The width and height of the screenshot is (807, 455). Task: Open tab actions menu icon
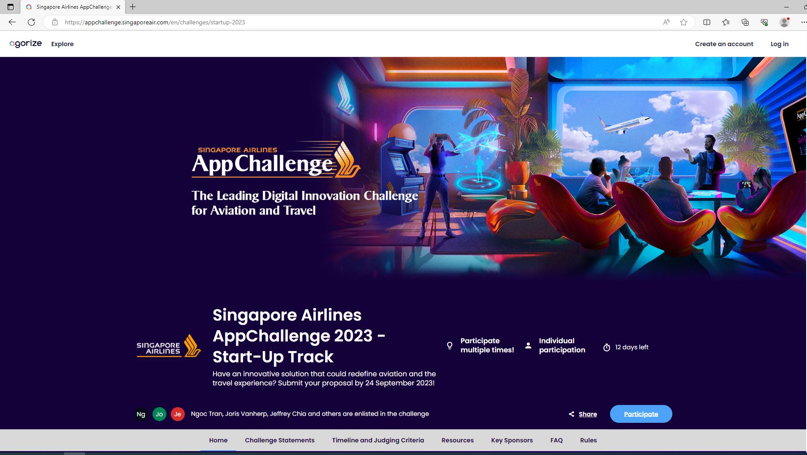click(10, 7)
